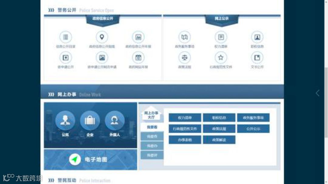The image size is (328, 184).
Task: Select the 外国人 foreigner avatar icon
Action: [x=114, y=121]
